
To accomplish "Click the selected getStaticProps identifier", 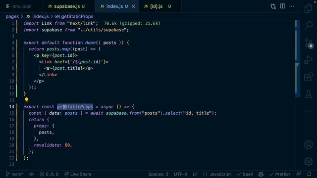I will pyautogui.click(x=75, y=107).
